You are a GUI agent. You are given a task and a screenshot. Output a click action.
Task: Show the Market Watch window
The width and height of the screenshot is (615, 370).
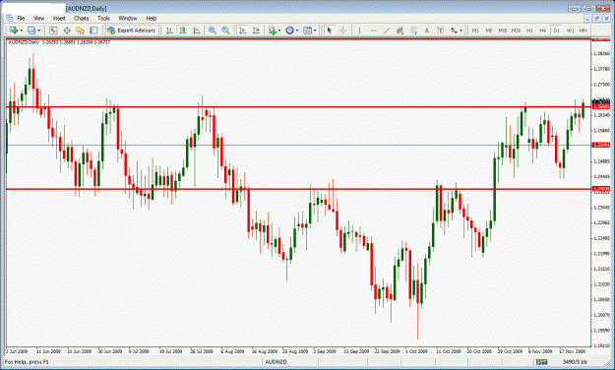pos(53,31)
